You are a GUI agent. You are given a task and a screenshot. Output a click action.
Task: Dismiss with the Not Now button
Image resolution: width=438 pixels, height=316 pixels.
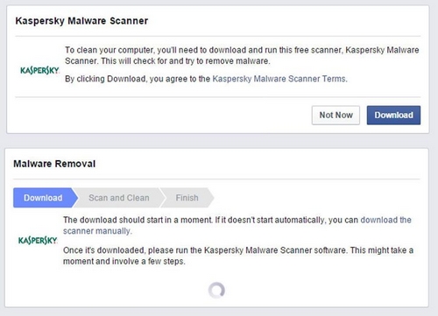336,116
